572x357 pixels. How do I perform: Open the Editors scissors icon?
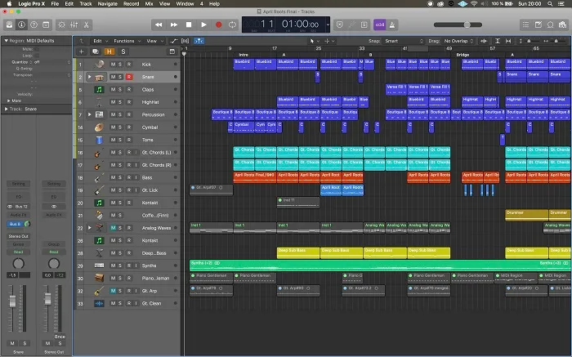point(87,25)
